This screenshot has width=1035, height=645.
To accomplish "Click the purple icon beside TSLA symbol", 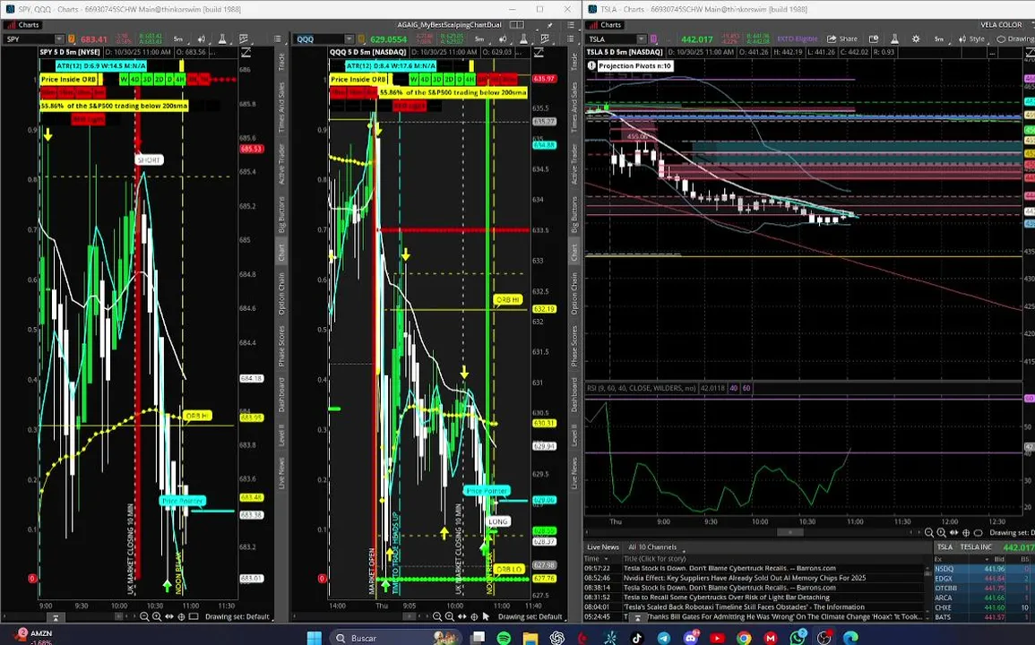I will click(x=653, y=39).
